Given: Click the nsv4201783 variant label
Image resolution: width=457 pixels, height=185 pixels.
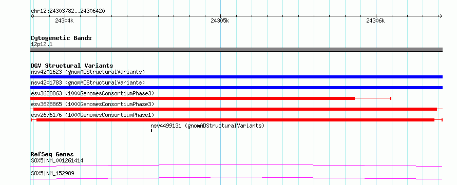Looking at the screenshot, I should [x=88, y=83].
